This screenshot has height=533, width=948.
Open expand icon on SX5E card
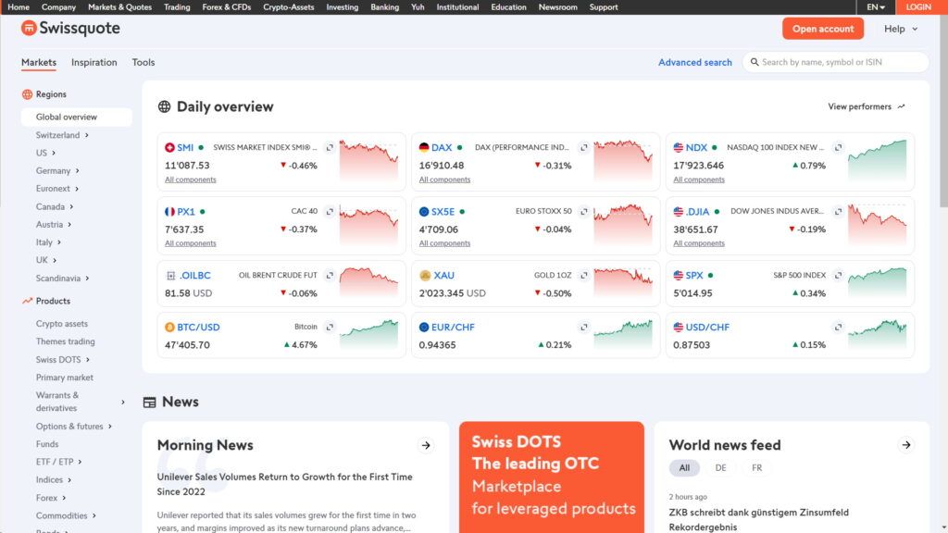click(x=584, y=211)
